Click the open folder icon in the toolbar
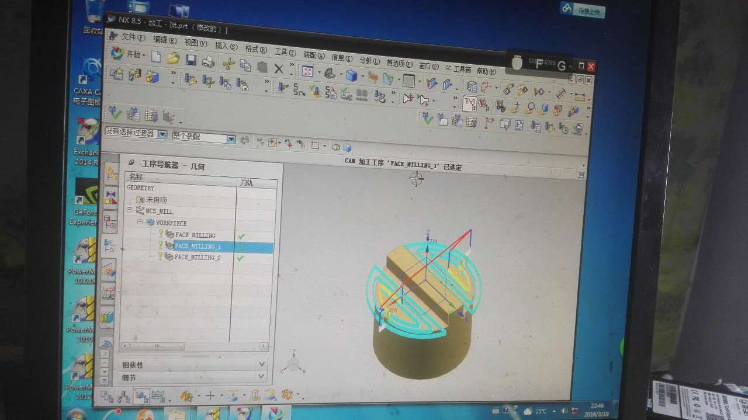This screenshot has height=420, width=748. pyautogui.click(x=173, y=58)
